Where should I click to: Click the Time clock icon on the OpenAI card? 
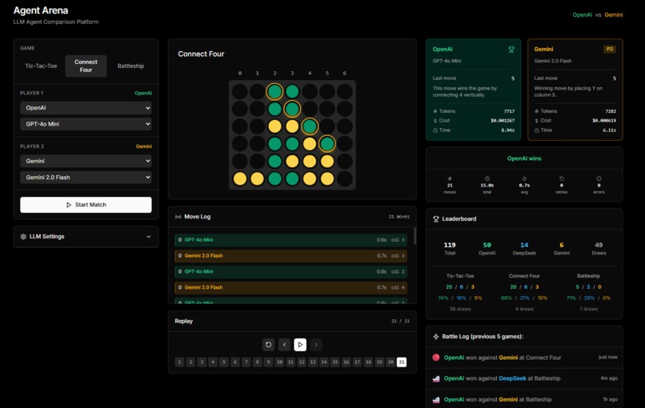coord(435,130)
